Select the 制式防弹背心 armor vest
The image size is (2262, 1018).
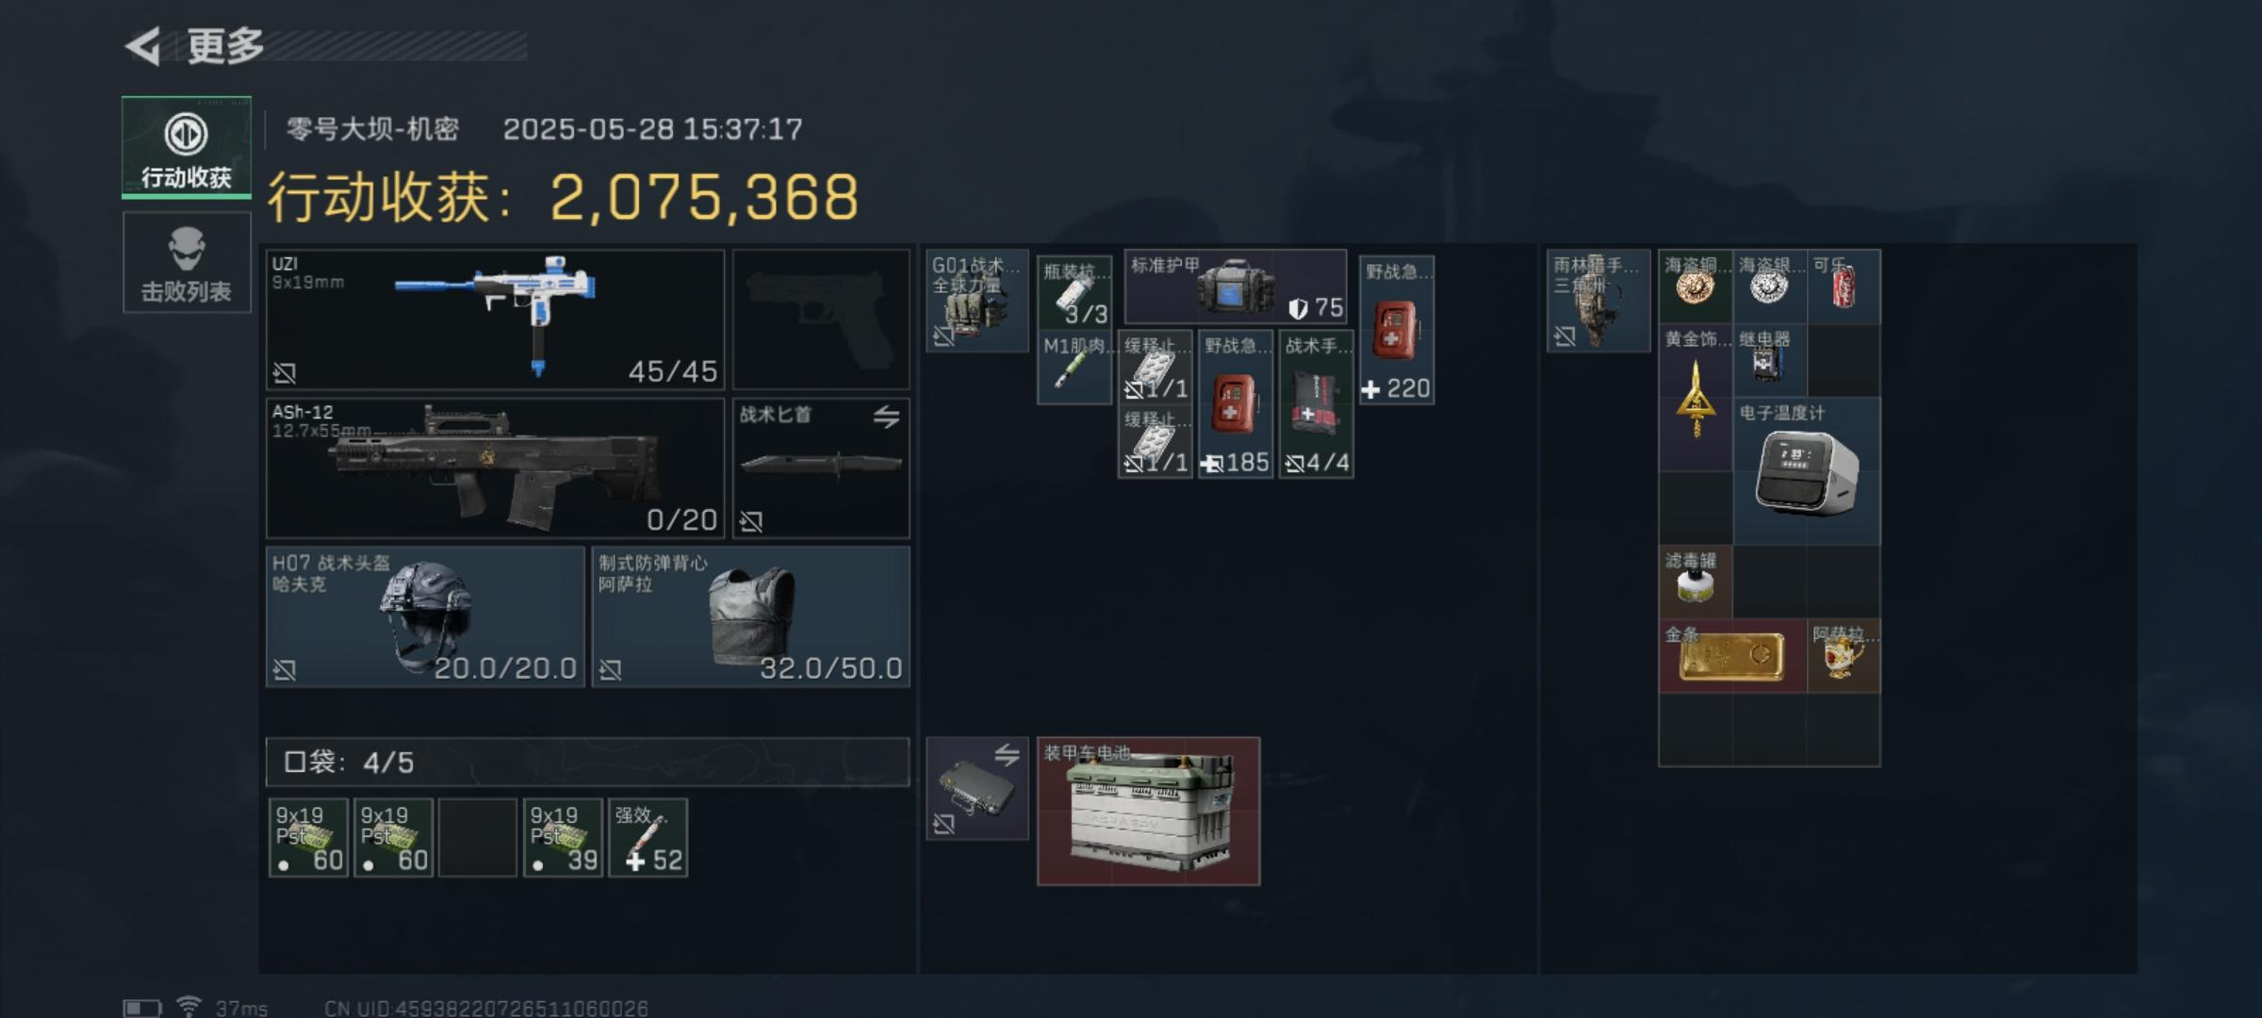pos(751,616)
